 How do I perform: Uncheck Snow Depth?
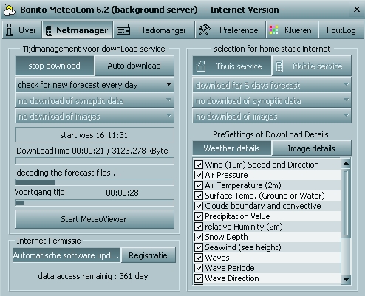tap(199, 237)
